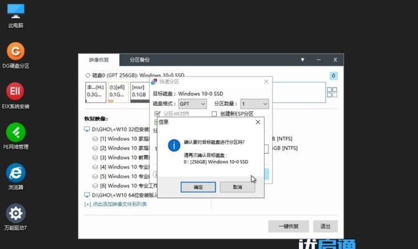Open the 分区数量 dropdown showing 1
This screenshot has width=418, height=249.
click(x=254, y=104)
